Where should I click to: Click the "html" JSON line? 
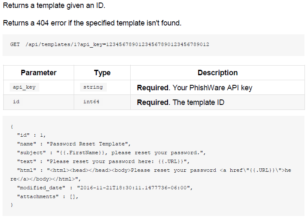(151, 175)
